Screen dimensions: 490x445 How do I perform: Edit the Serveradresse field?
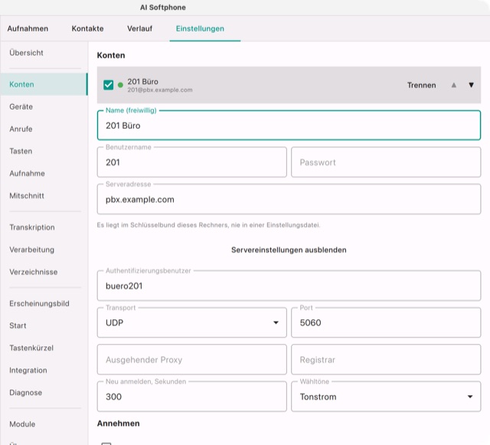(x=289, y=199)
